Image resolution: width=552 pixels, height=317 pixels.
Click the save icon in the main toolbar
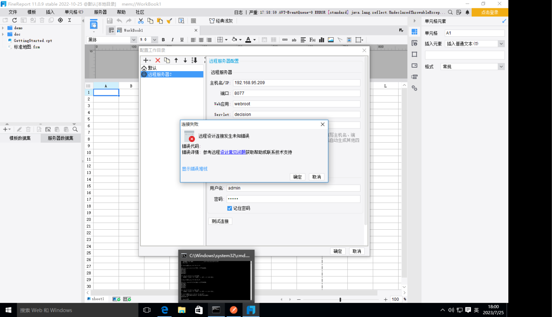109,21
